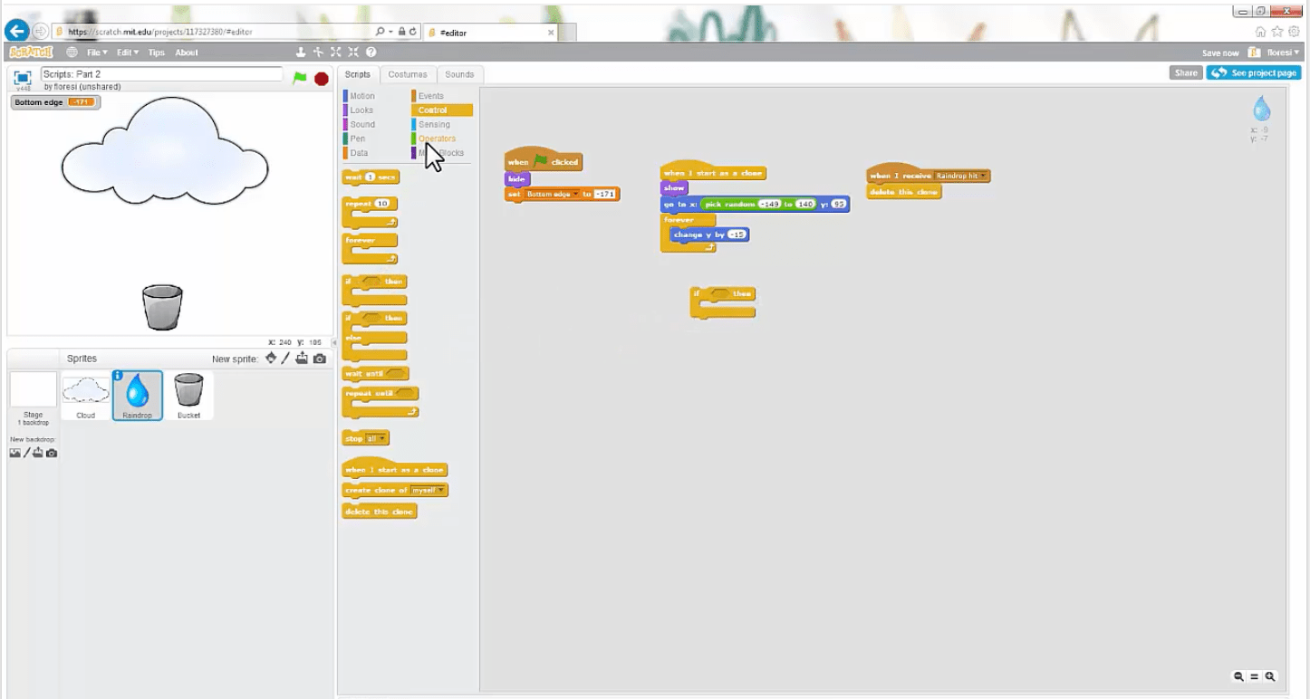
Task: Paint a new sprite with the brush icon
Action: tap(285, 358)
